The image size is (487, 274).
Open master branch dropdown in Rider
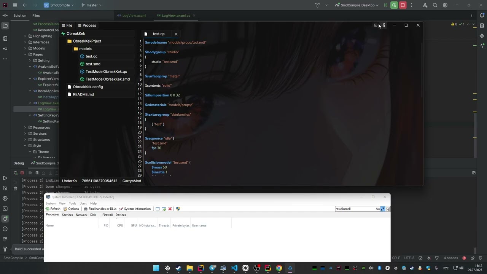(x=91, y=5)
